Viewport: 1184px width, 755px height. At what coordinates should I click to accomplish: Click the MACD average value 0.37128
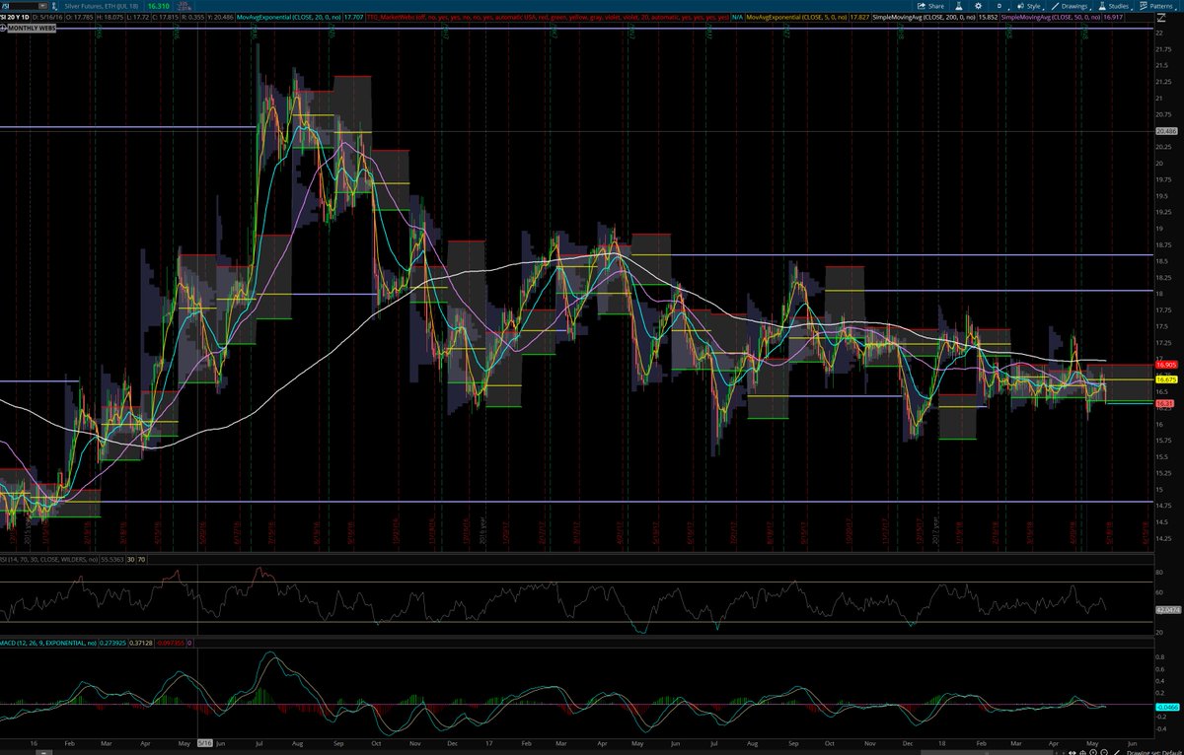coord(141,643)
